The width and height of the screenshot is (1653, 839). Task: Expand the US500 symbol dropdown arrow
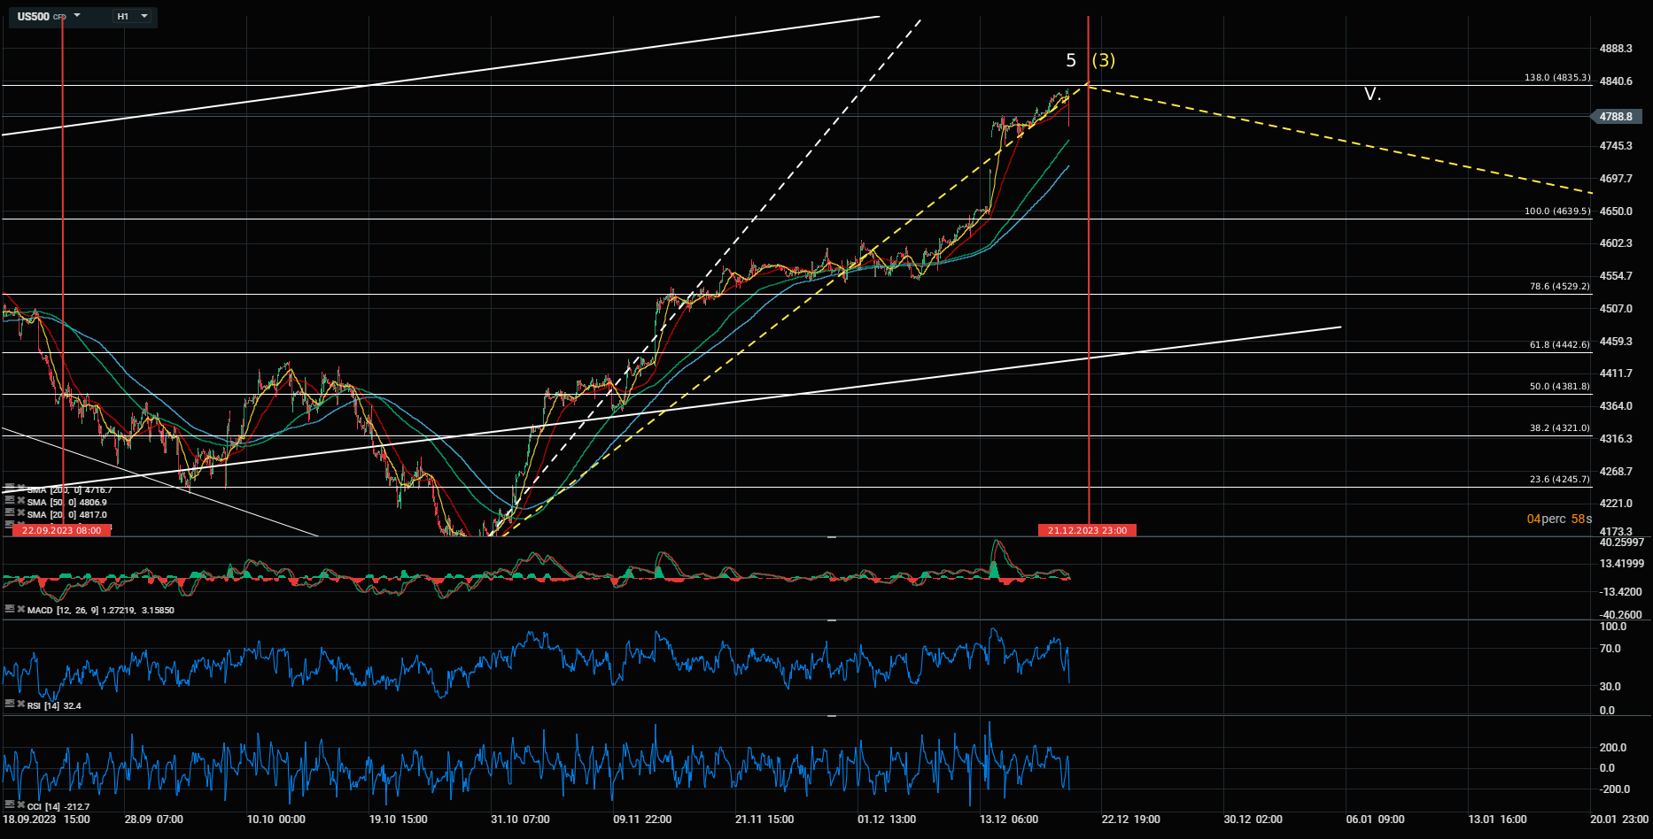77,16
